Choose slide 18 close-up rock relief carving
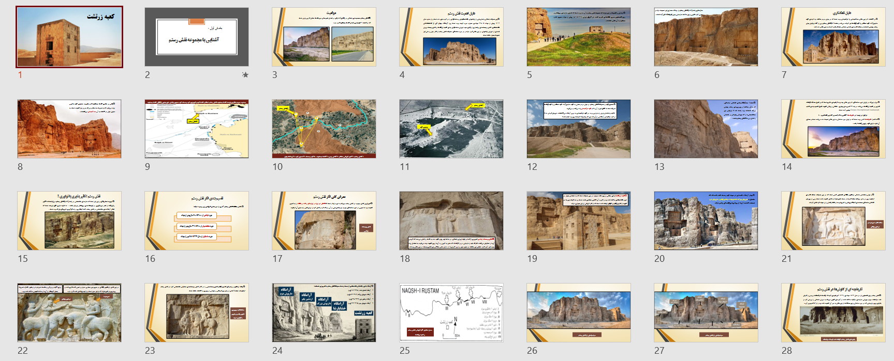The width and height of the screenshot is (894, 361). 451,221
